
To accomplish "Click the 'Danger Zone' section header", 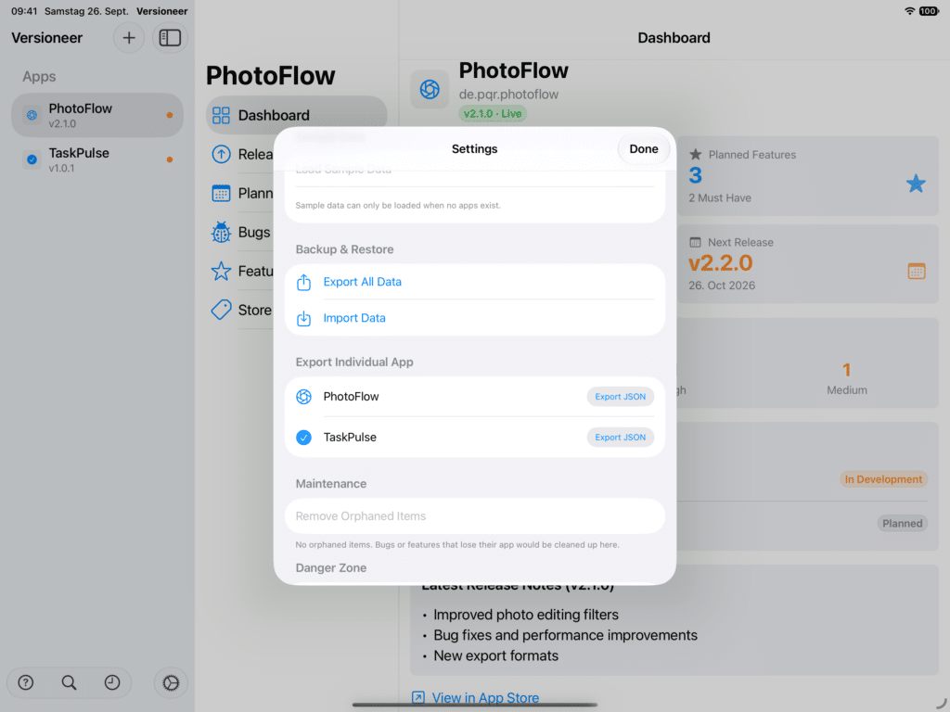I will pos(331,568).
